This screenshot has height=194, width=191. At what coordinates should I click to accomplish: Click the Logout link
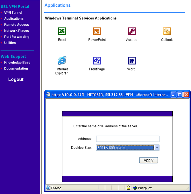pos(16,79)
